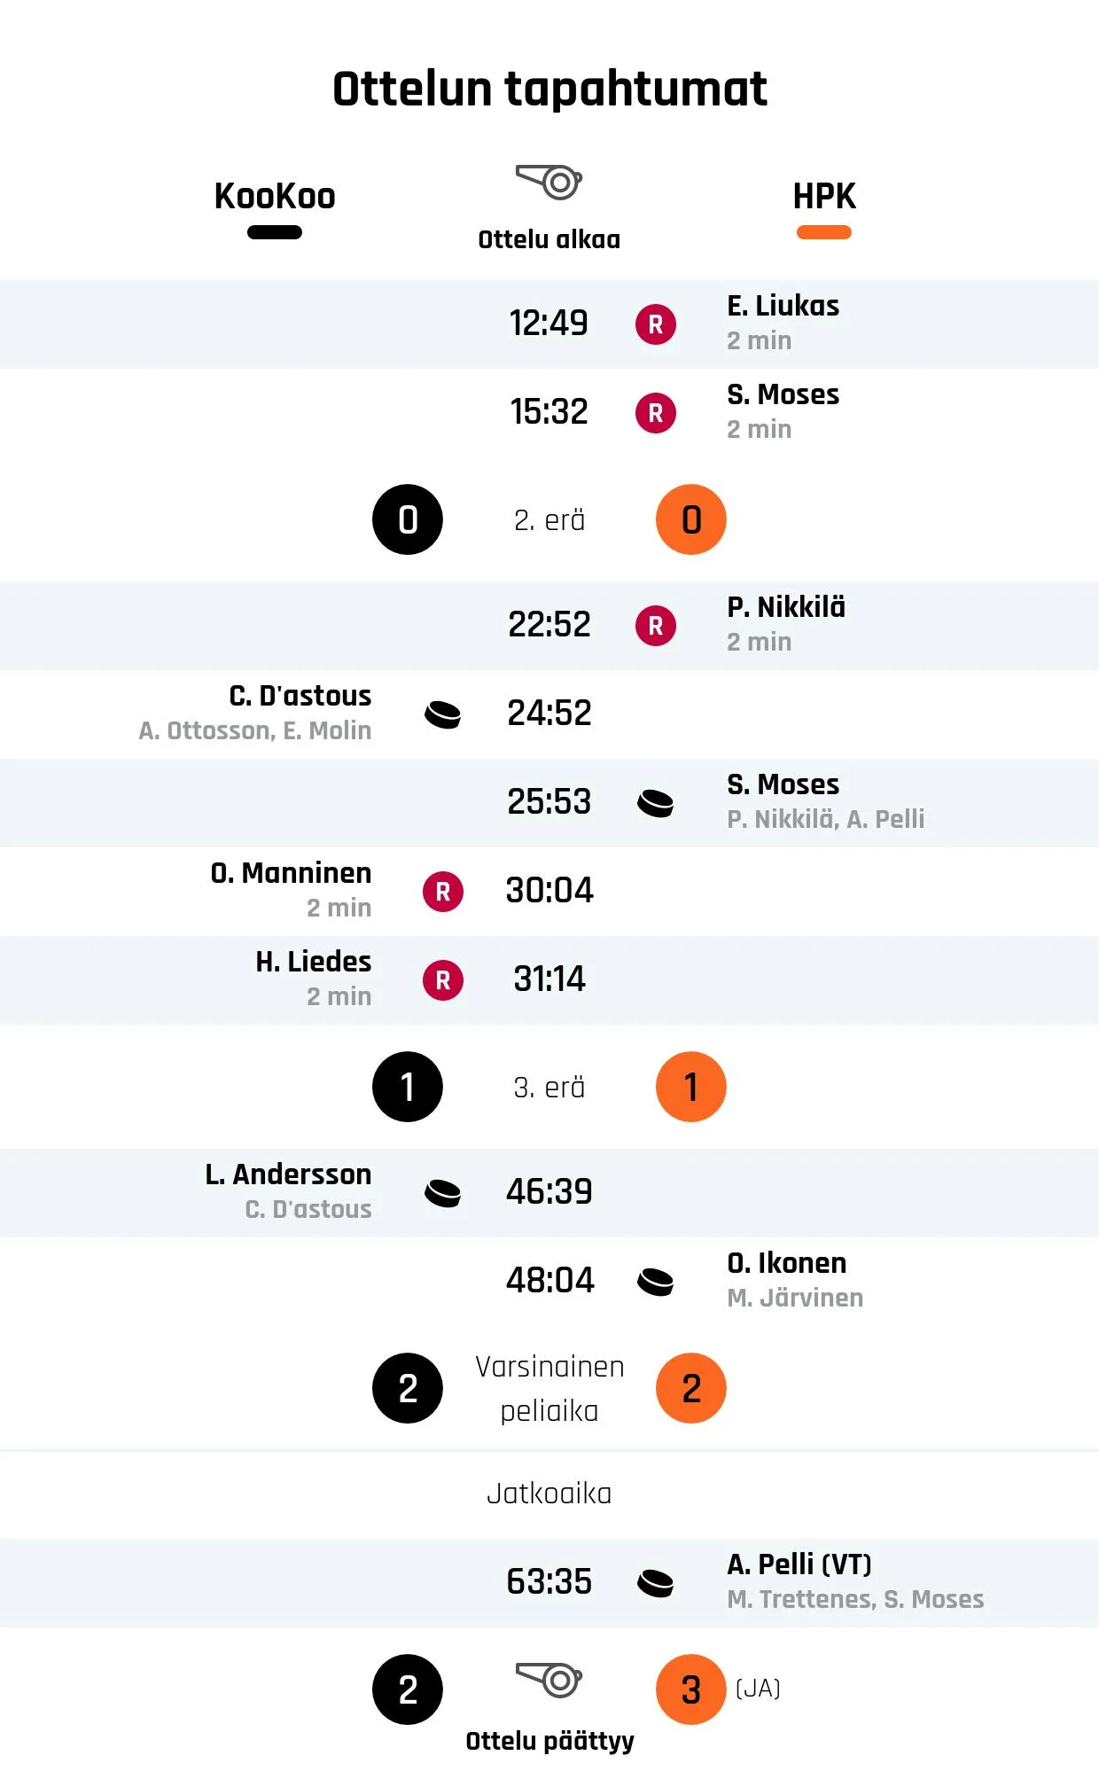Click the 3. erä period marker
The height and width of the screenshot is (1771, 1099).
549,1088
